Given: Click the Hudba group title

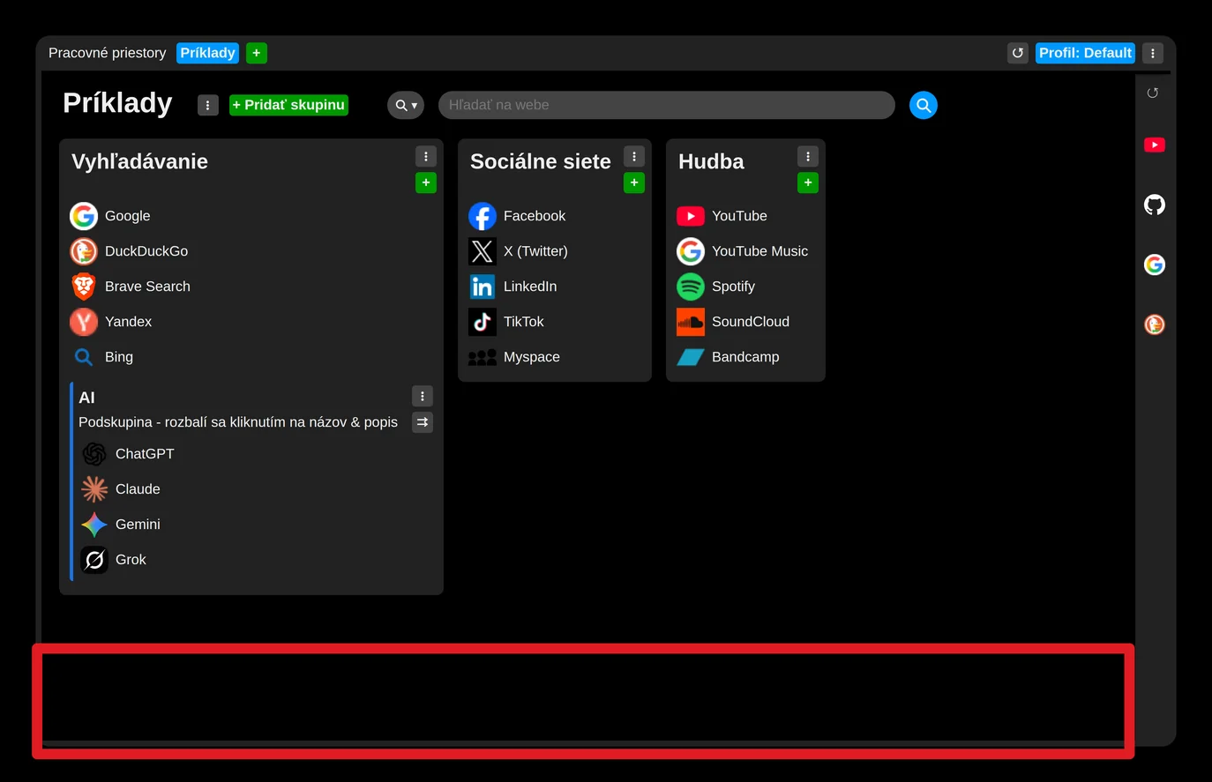Looking at the screenshot, I should (x=711, y=161).
